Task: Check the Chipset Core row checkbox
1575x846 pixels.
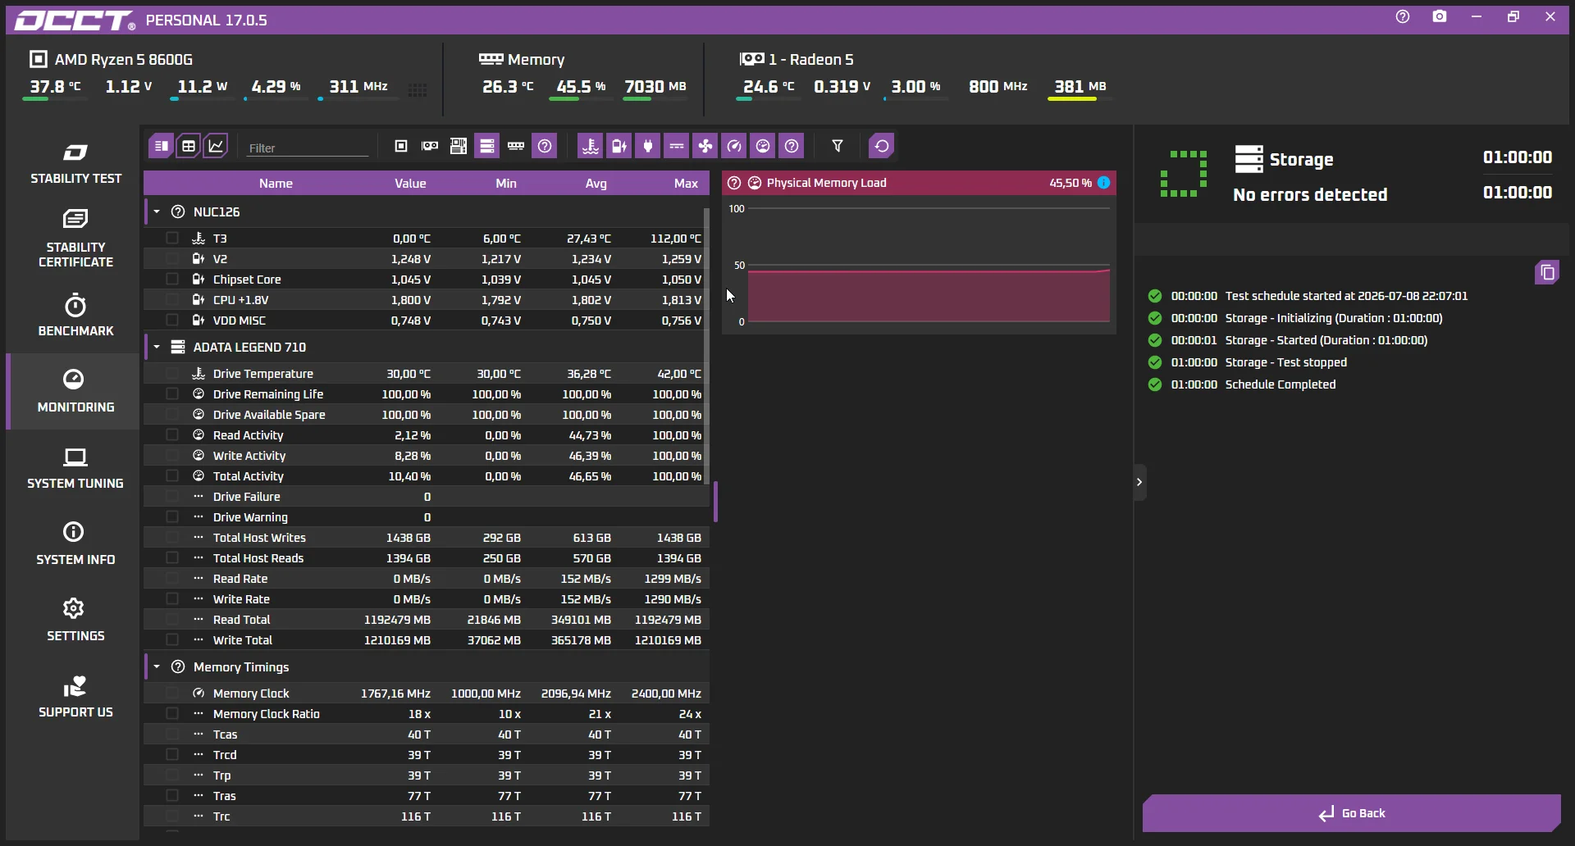Action: pyautogui.click(x=172, y=279)
